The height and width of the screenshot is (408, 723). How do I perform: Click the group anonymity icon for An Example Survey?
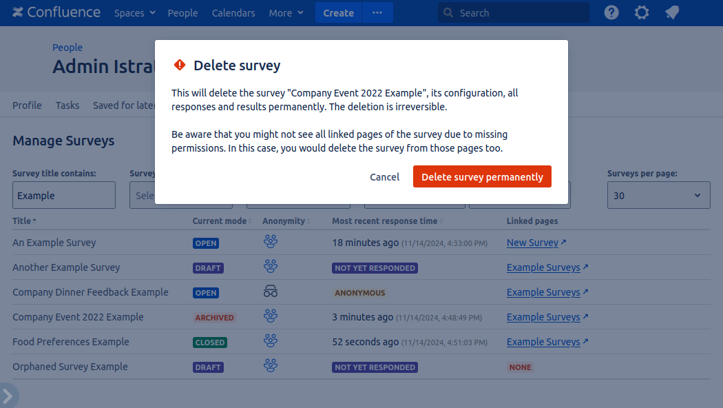[x=271, y=241]
